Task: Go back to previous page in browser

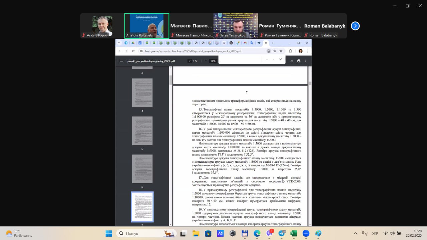Action: point(120,51)
